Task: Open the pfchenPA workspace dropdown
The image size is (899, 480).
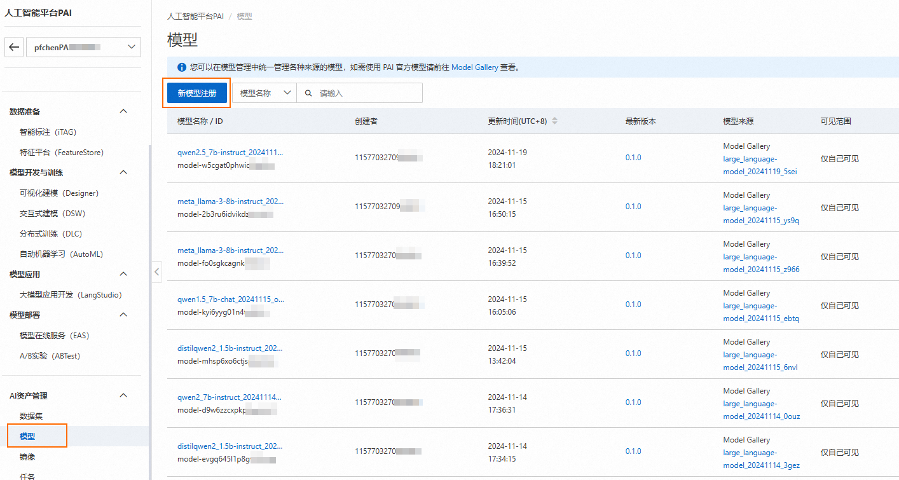Action: point(83,47)
